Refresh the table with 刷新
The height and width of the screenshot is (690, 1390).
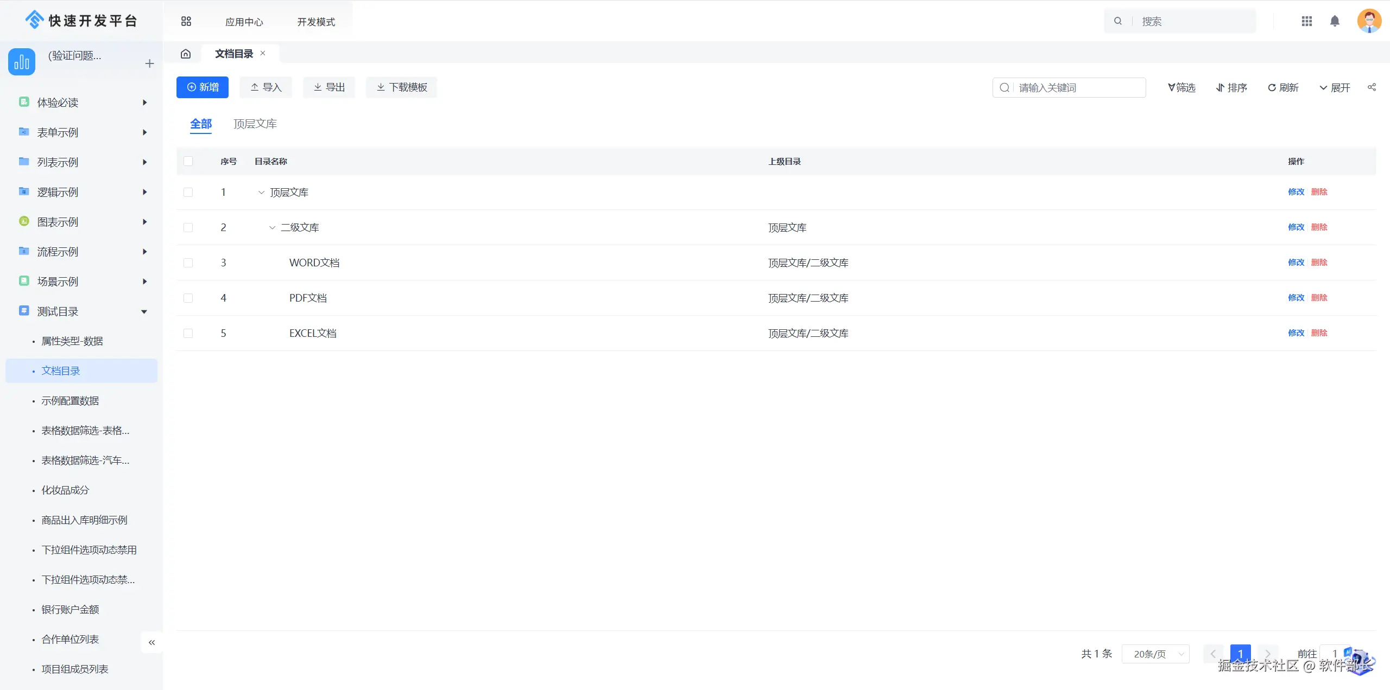tap(1283, 87)
